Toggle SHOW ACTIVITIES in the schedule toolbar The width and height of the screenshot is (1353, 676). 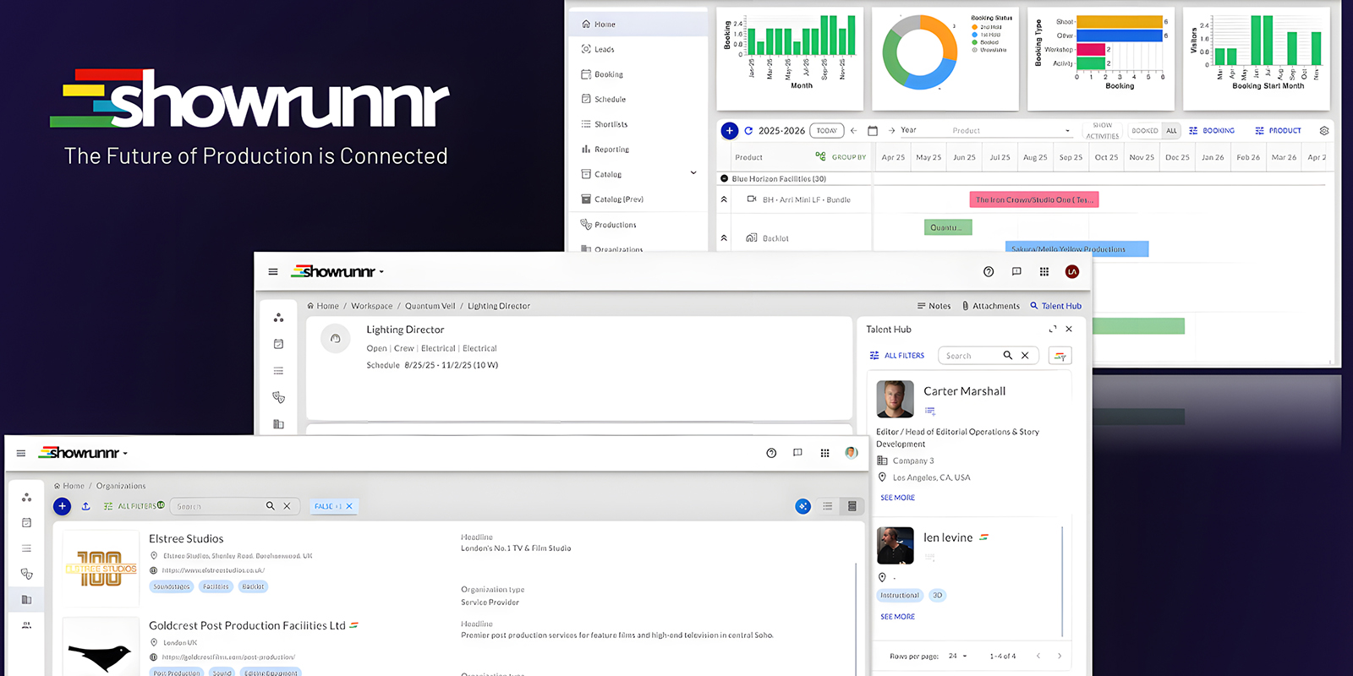[x=1103, y=131]
